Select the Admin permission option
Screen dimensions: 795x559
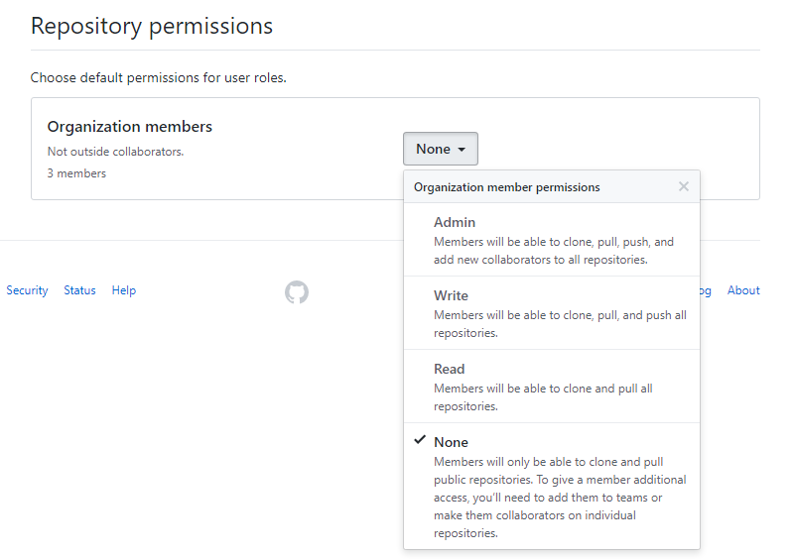click(455, 223)
